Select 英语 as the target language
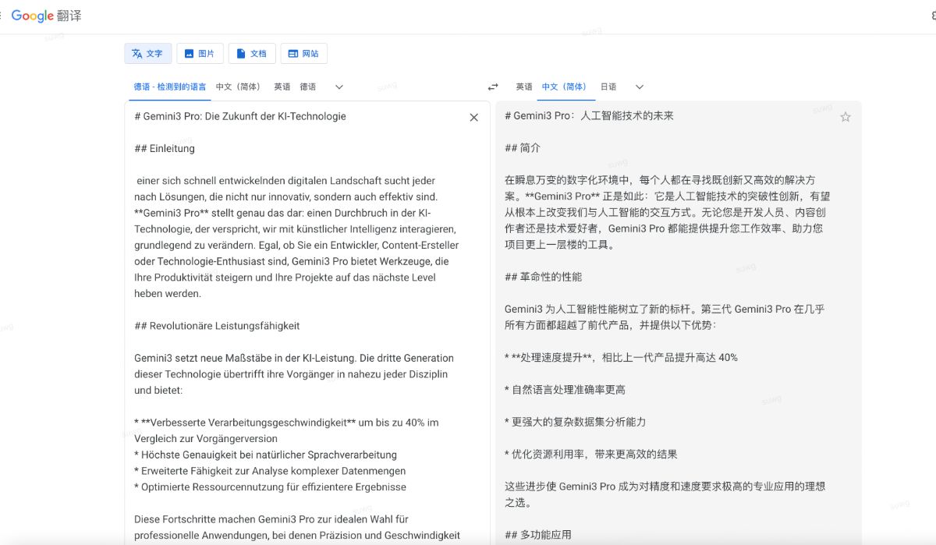The width and height of the screenshot is (936, 545). (x=523, y=87)
